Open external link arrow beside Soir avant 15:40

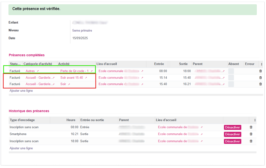(86, 78)
